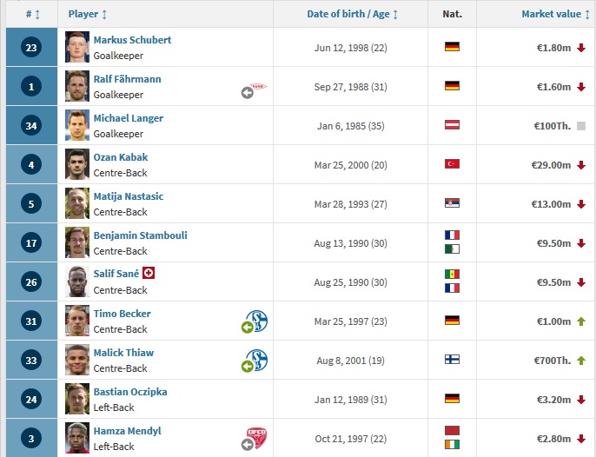Sort by Date of birth / Age
The image size is (596, 457).
click(352, 14)
